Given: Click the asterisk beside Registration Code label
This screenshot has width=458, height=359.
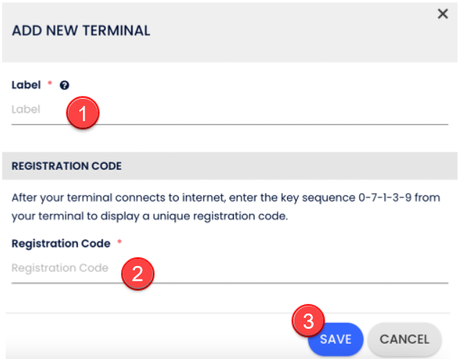Looking at the screenshot, I should coord(120,243).
